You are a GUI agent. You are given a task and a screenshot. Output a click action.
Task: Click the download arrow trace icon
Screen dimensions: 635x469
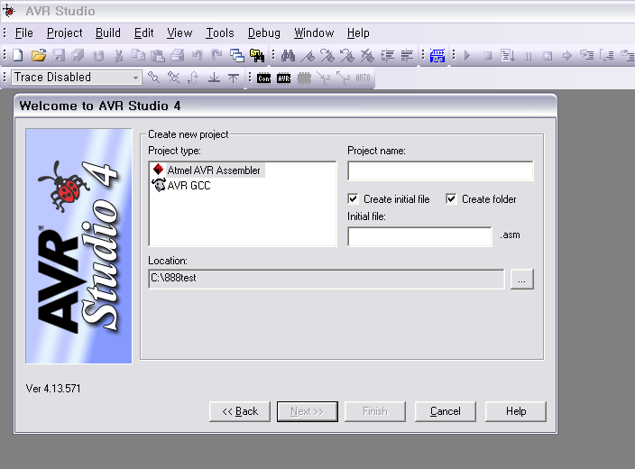point(214,78)
